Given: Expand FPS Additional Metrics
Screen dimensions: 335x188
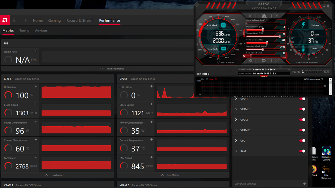Looking at the screenshot, I should pyautogui.click(x=112, y=69).
